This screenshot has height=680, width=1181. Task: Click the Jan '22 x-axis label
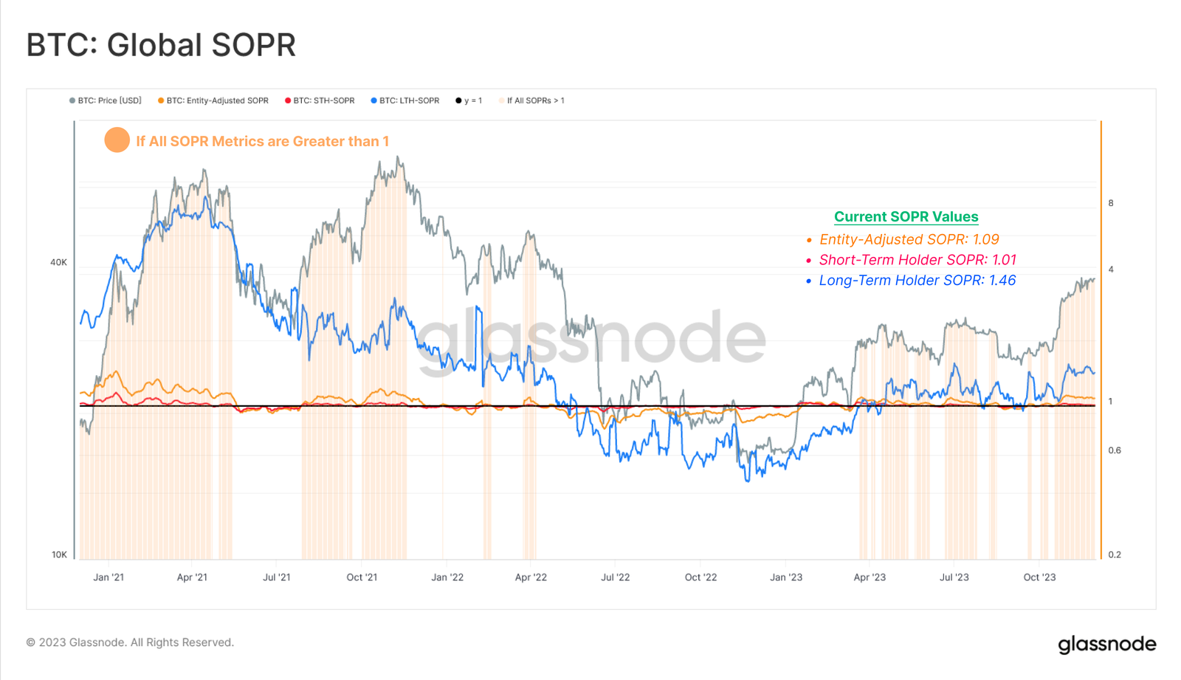click(447, 577)
